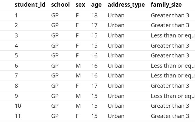The image size is (195, 122).
Task: Select student_id cell with value 1
Action: [16, 16]
